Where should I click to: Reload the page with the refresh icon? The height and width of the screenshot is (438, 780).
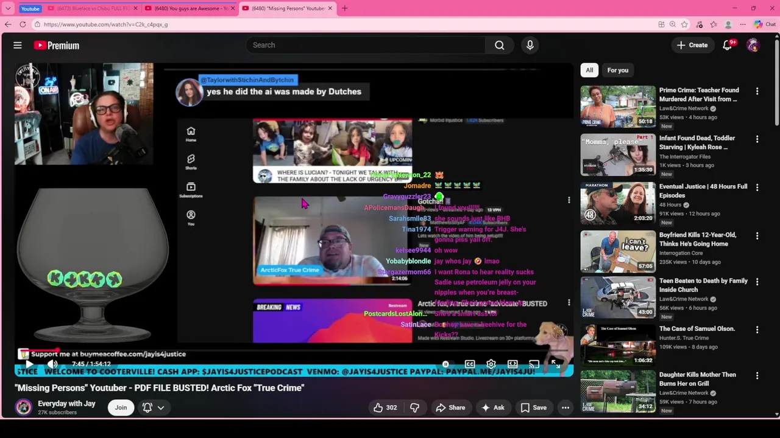(23, 24)
